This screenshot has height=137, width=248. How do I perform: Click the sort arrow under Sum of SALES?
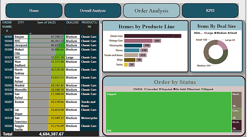click(30, 33)
